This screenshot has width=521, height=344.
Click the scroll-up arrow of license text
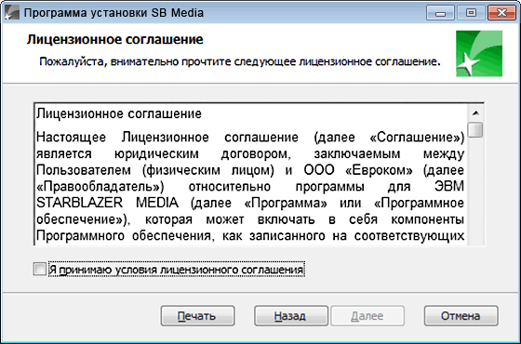[x=475, y=113]
